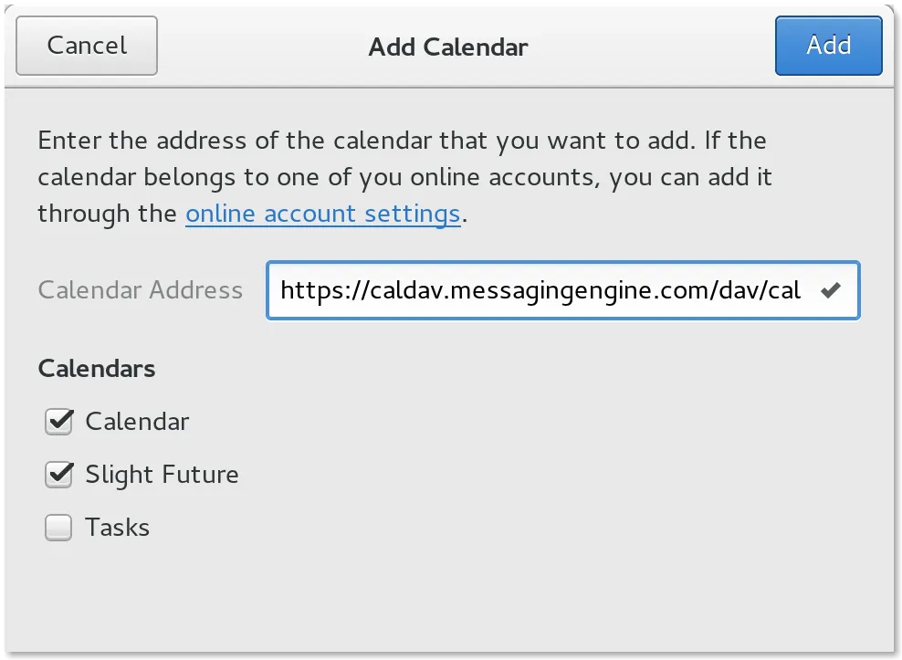
Task: Click the "Calendar" checkbox label text
Action: click(x=137, y=422)
